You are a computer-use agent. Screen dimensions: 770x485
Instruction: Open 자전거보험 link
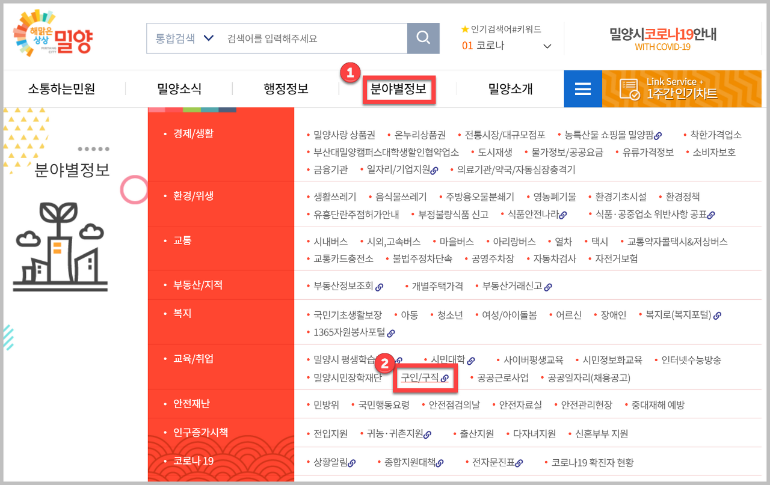pyautogui.click(x=617, y=258)
